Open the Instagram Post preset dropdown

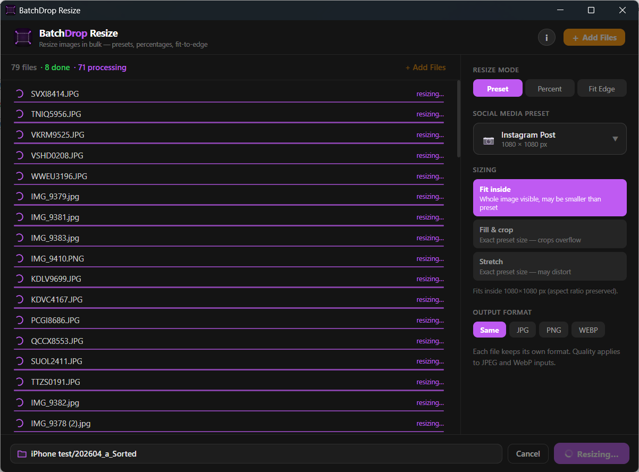550,139
